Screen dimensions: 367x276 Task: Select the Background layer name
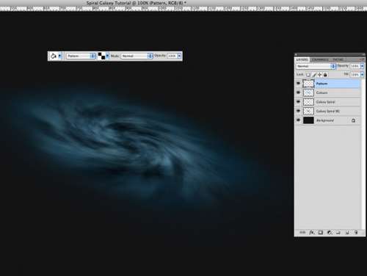(x=325, y=120)
